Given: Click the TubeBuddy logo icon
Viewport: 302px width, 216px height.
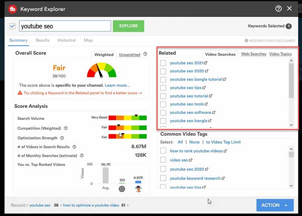Looking at the screenshot, I should (13, 9).
